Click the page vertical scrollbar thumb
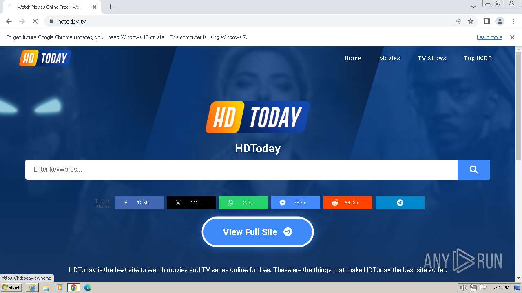 (519, 106)
